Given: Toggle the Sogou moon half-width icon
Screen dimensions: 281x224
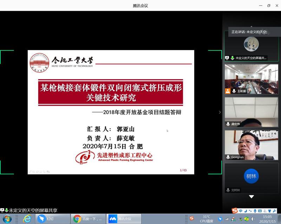Looking at the screenshot, I should point(246,211).
